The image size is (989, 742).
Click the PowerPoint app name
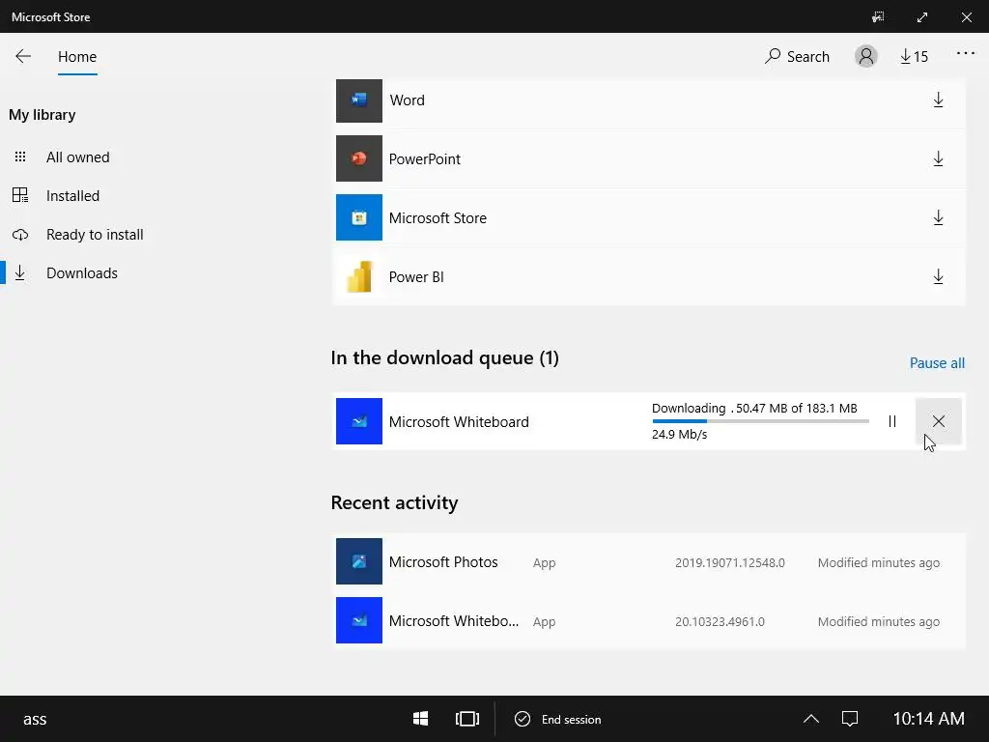(x=425, y=159)
